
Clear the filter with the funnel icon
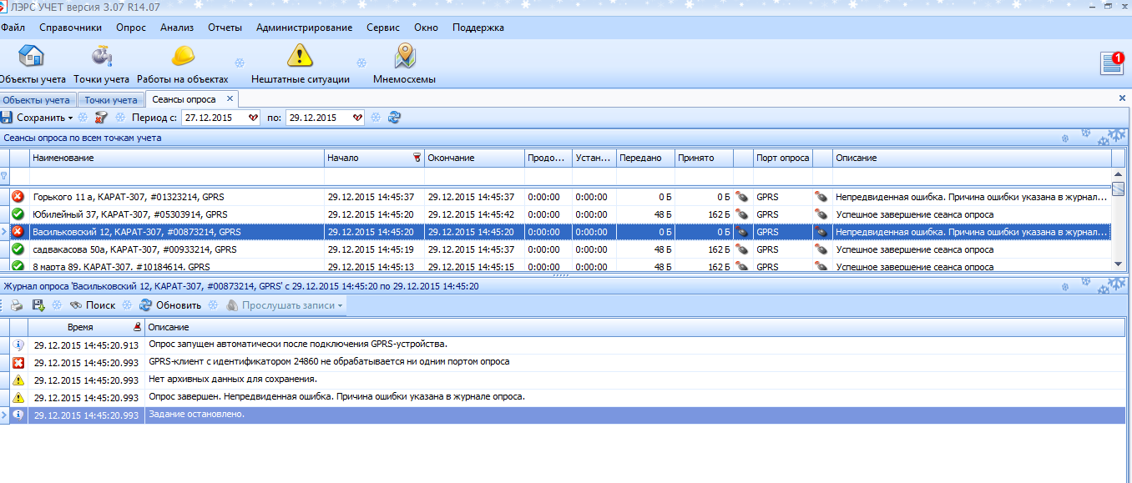[x=101, y=118]
